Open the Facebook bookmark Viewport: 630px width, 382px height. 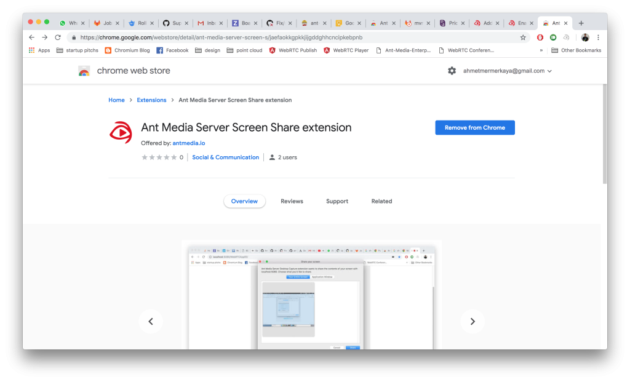(172, 50)
